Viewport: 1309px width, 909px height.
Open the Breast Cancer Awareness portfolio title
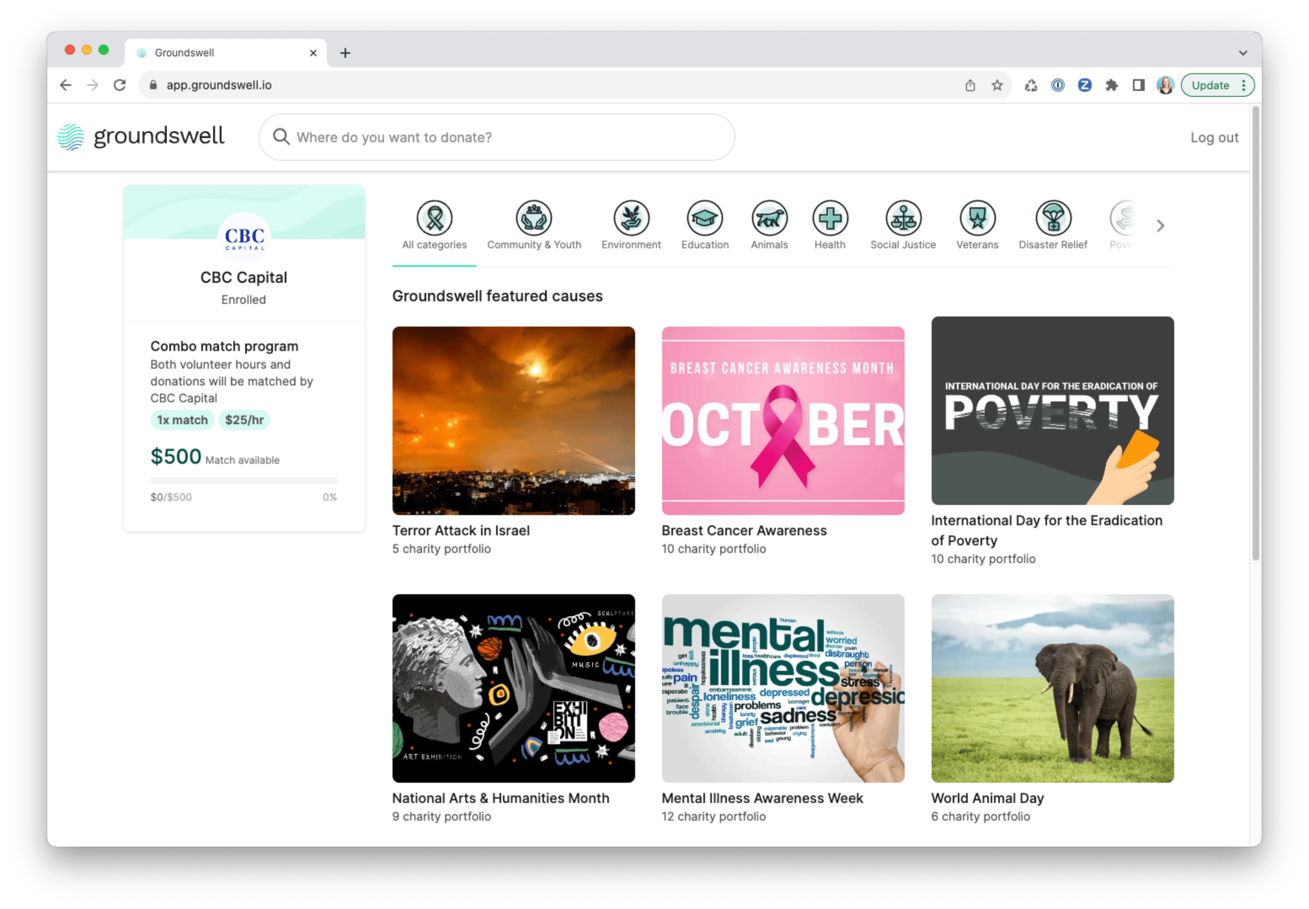click(x=744, y=530)
